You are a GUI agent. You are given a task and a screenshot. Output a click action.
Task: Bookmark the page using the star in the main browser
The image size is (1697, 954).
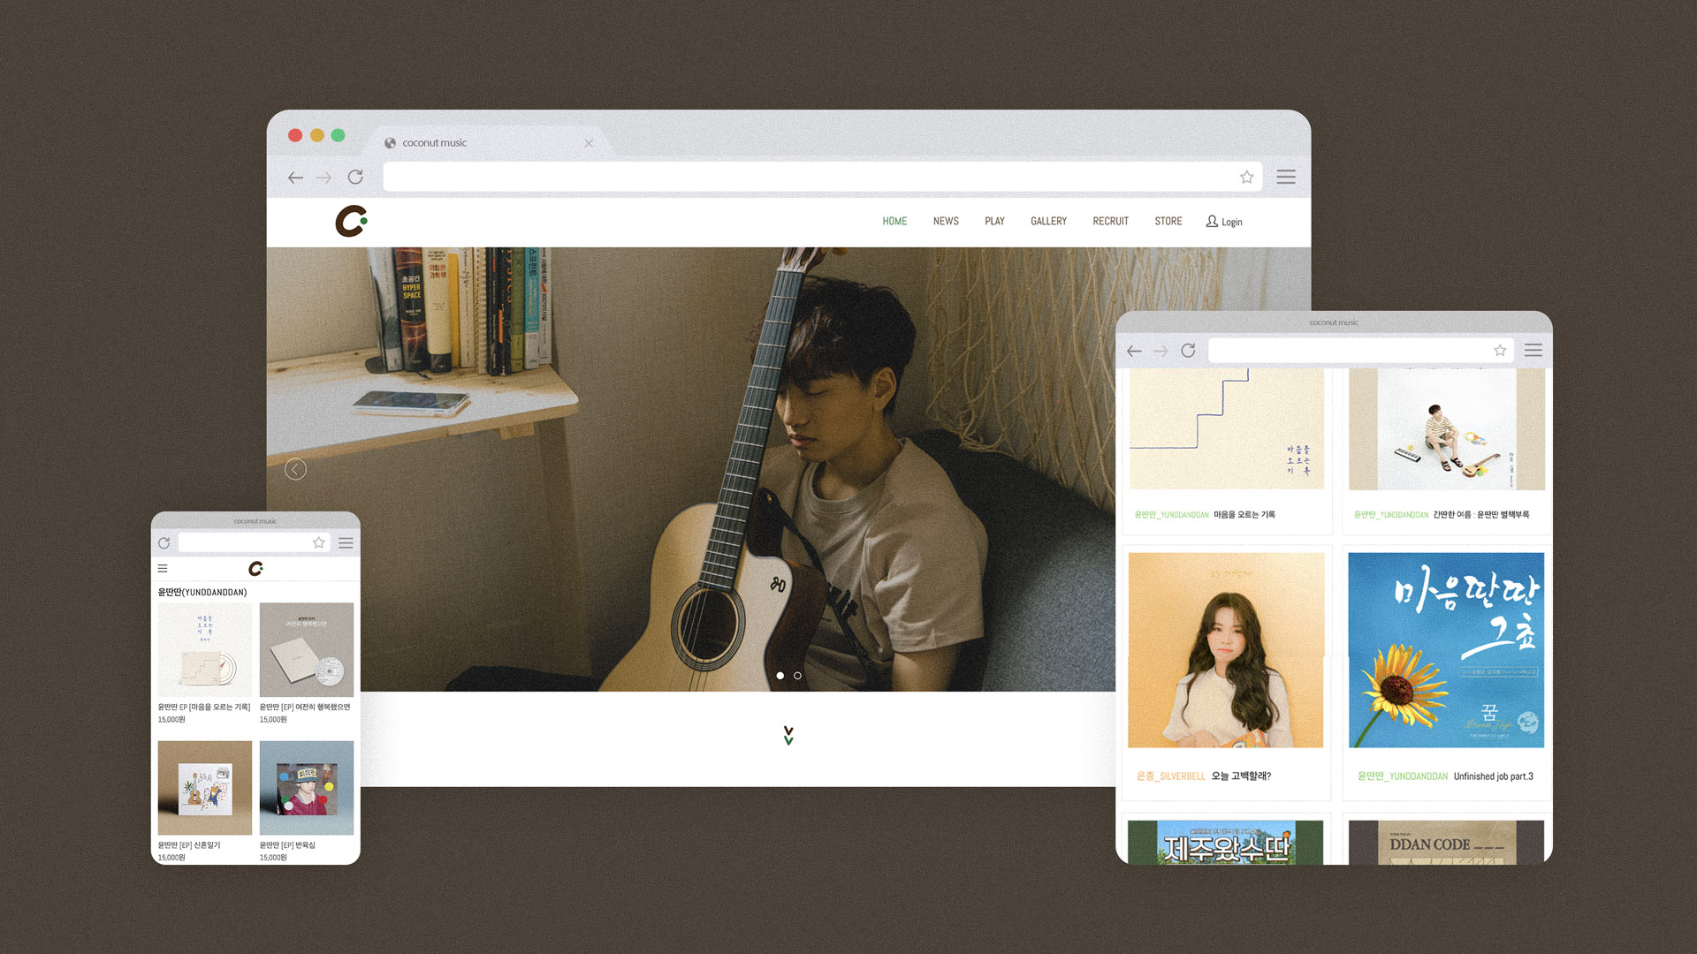click(1246, 177)
